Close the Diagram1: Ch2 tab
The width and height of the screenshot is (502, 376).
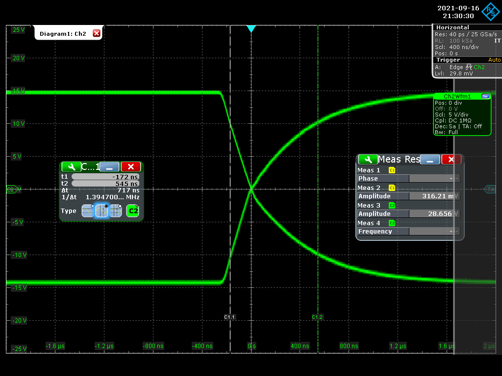(x=97, y=33)
